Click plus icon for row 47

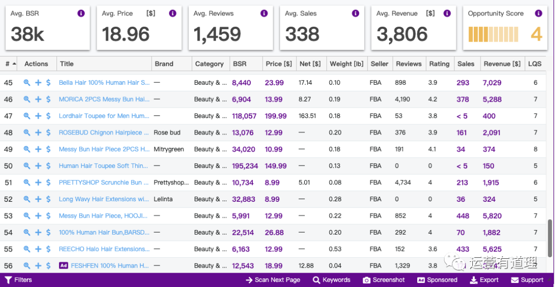tap(38, 116)
